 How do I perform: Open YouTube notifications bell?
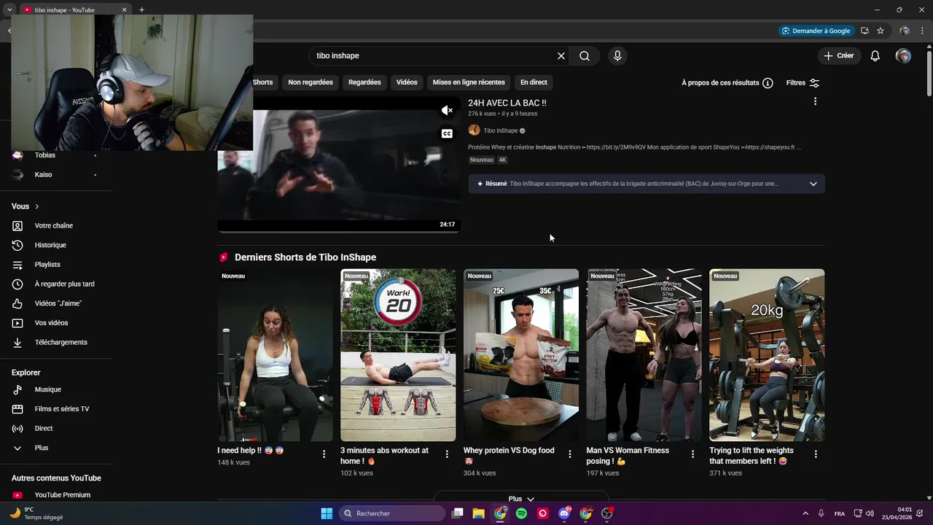pyautogui.click(x=875, y=56)
